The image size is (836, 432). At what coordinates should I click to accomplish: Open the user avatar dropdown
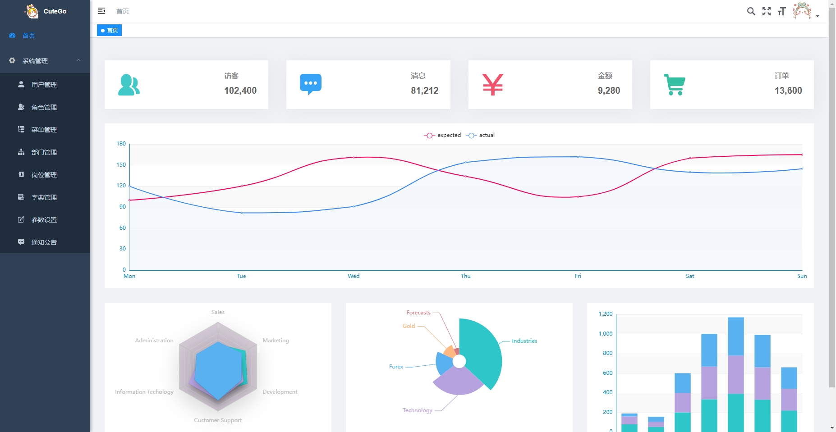click(x=806, y=11)
